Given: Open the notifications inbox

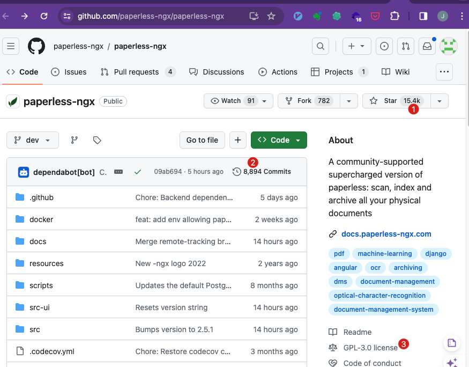Looking at the screenshot, I should pyautogui.click(x=427, y=46).
